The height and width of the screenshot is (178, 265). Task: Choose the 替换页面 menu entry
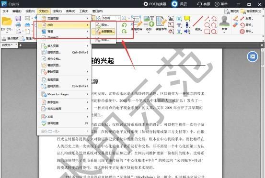click(x=64, y=65)
